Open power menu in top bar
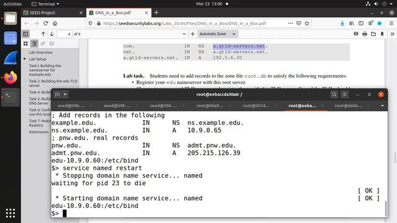The image size is (397, 223). point(385,4)
